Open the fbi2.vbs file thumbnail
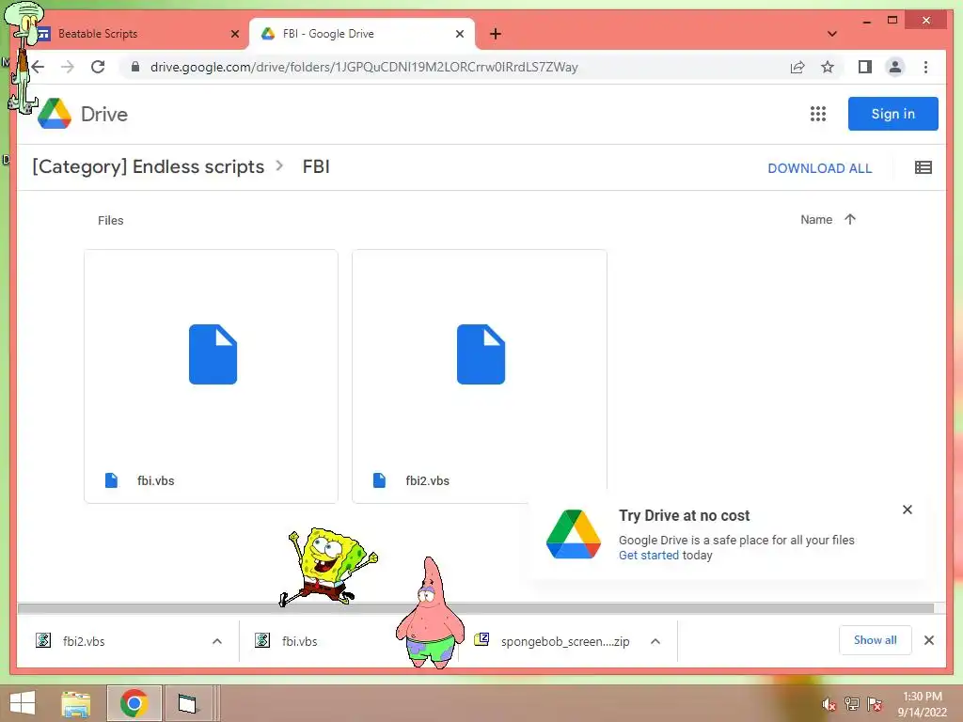The width and height of the screenshot is (963, 722). click(x=479, y=376)
